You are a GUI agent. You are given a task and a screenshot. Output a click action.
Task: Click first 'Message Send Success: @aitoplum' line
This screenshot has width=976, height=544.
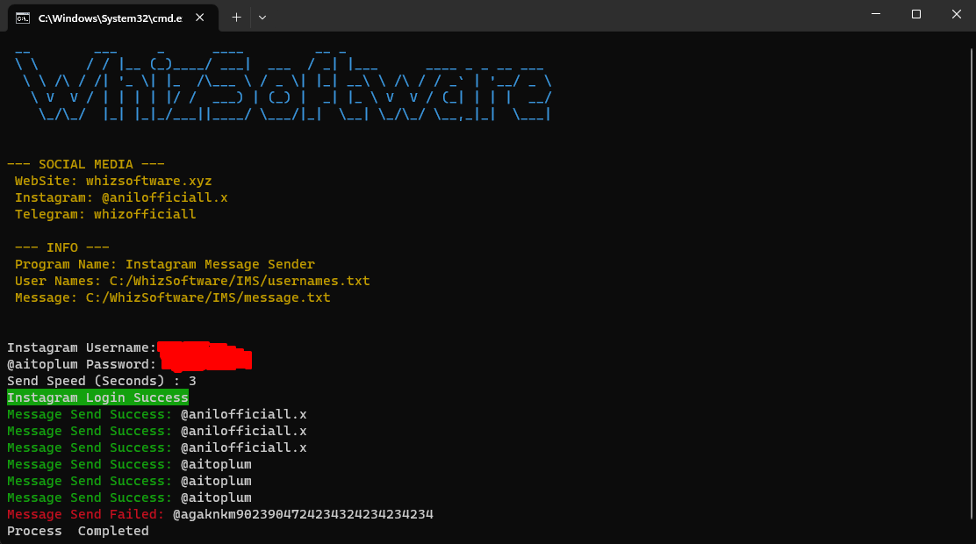point(130,464)
